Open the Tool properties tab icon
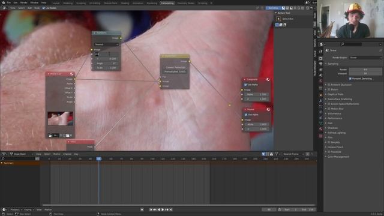The width and height of the screenshot is (384, 216). 320,51
